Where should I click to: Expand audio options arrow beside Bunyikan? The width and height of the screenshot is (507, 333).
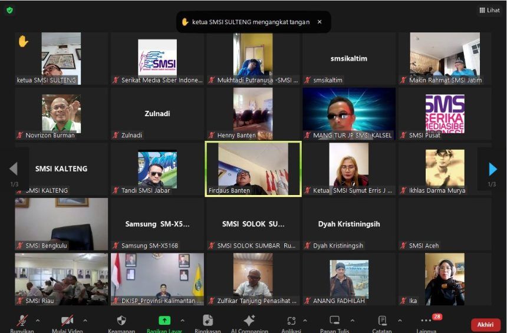coord(38,321)
